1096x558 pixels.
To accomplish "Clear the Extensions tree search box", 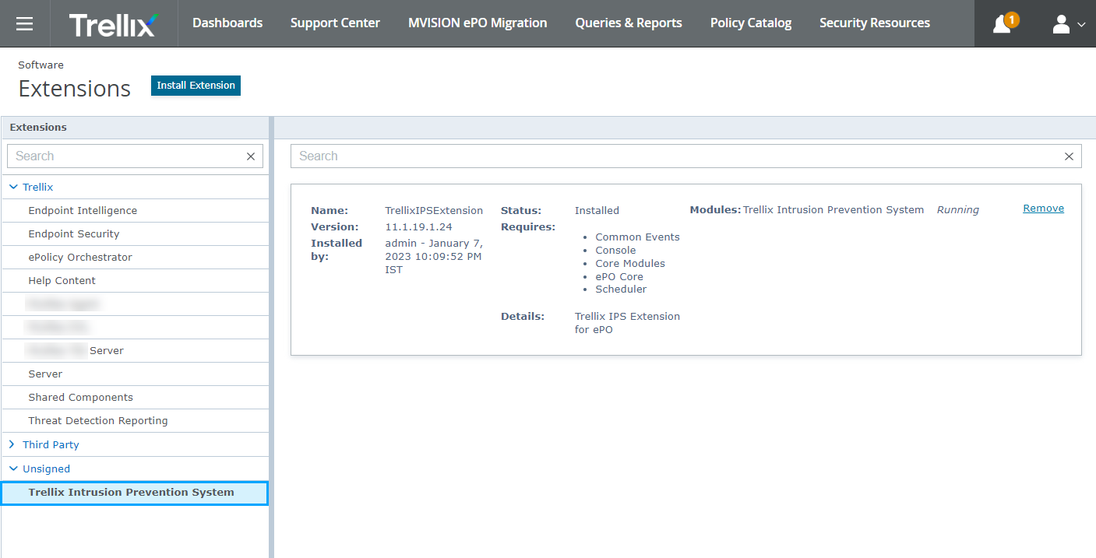I will click(x=251, y=156).
